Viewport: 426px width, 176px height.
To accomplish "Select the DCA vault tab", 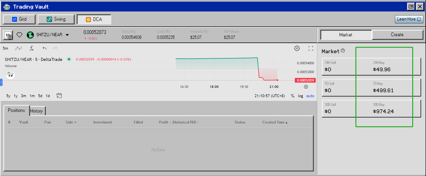I will point(94,19).
